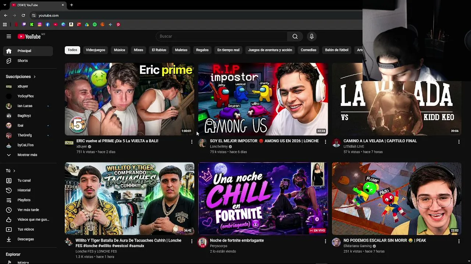471x264 pixels.
Task: Open TheGrefg subscription channel
Action: point(28,135)
